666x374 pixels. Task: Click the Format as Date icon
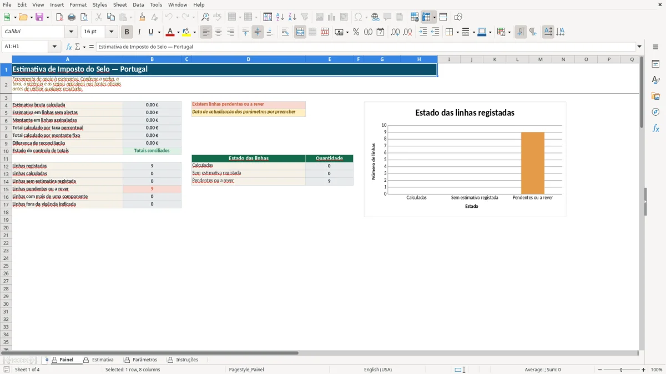pyautogui.click(x=380, y=32)
